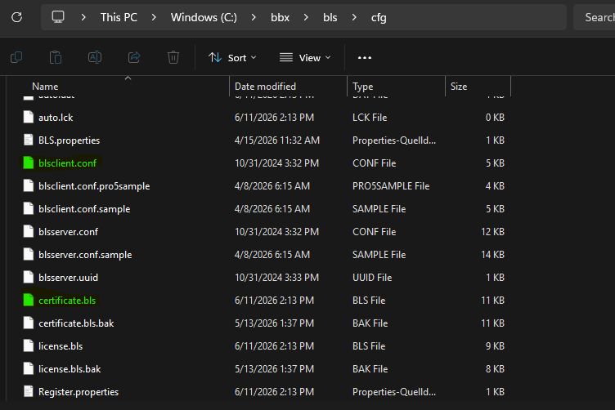Go to This PC breadcrumb
The height and width of the screenshot is (410, 615).
pyautogui.click(x=119, y=17)
